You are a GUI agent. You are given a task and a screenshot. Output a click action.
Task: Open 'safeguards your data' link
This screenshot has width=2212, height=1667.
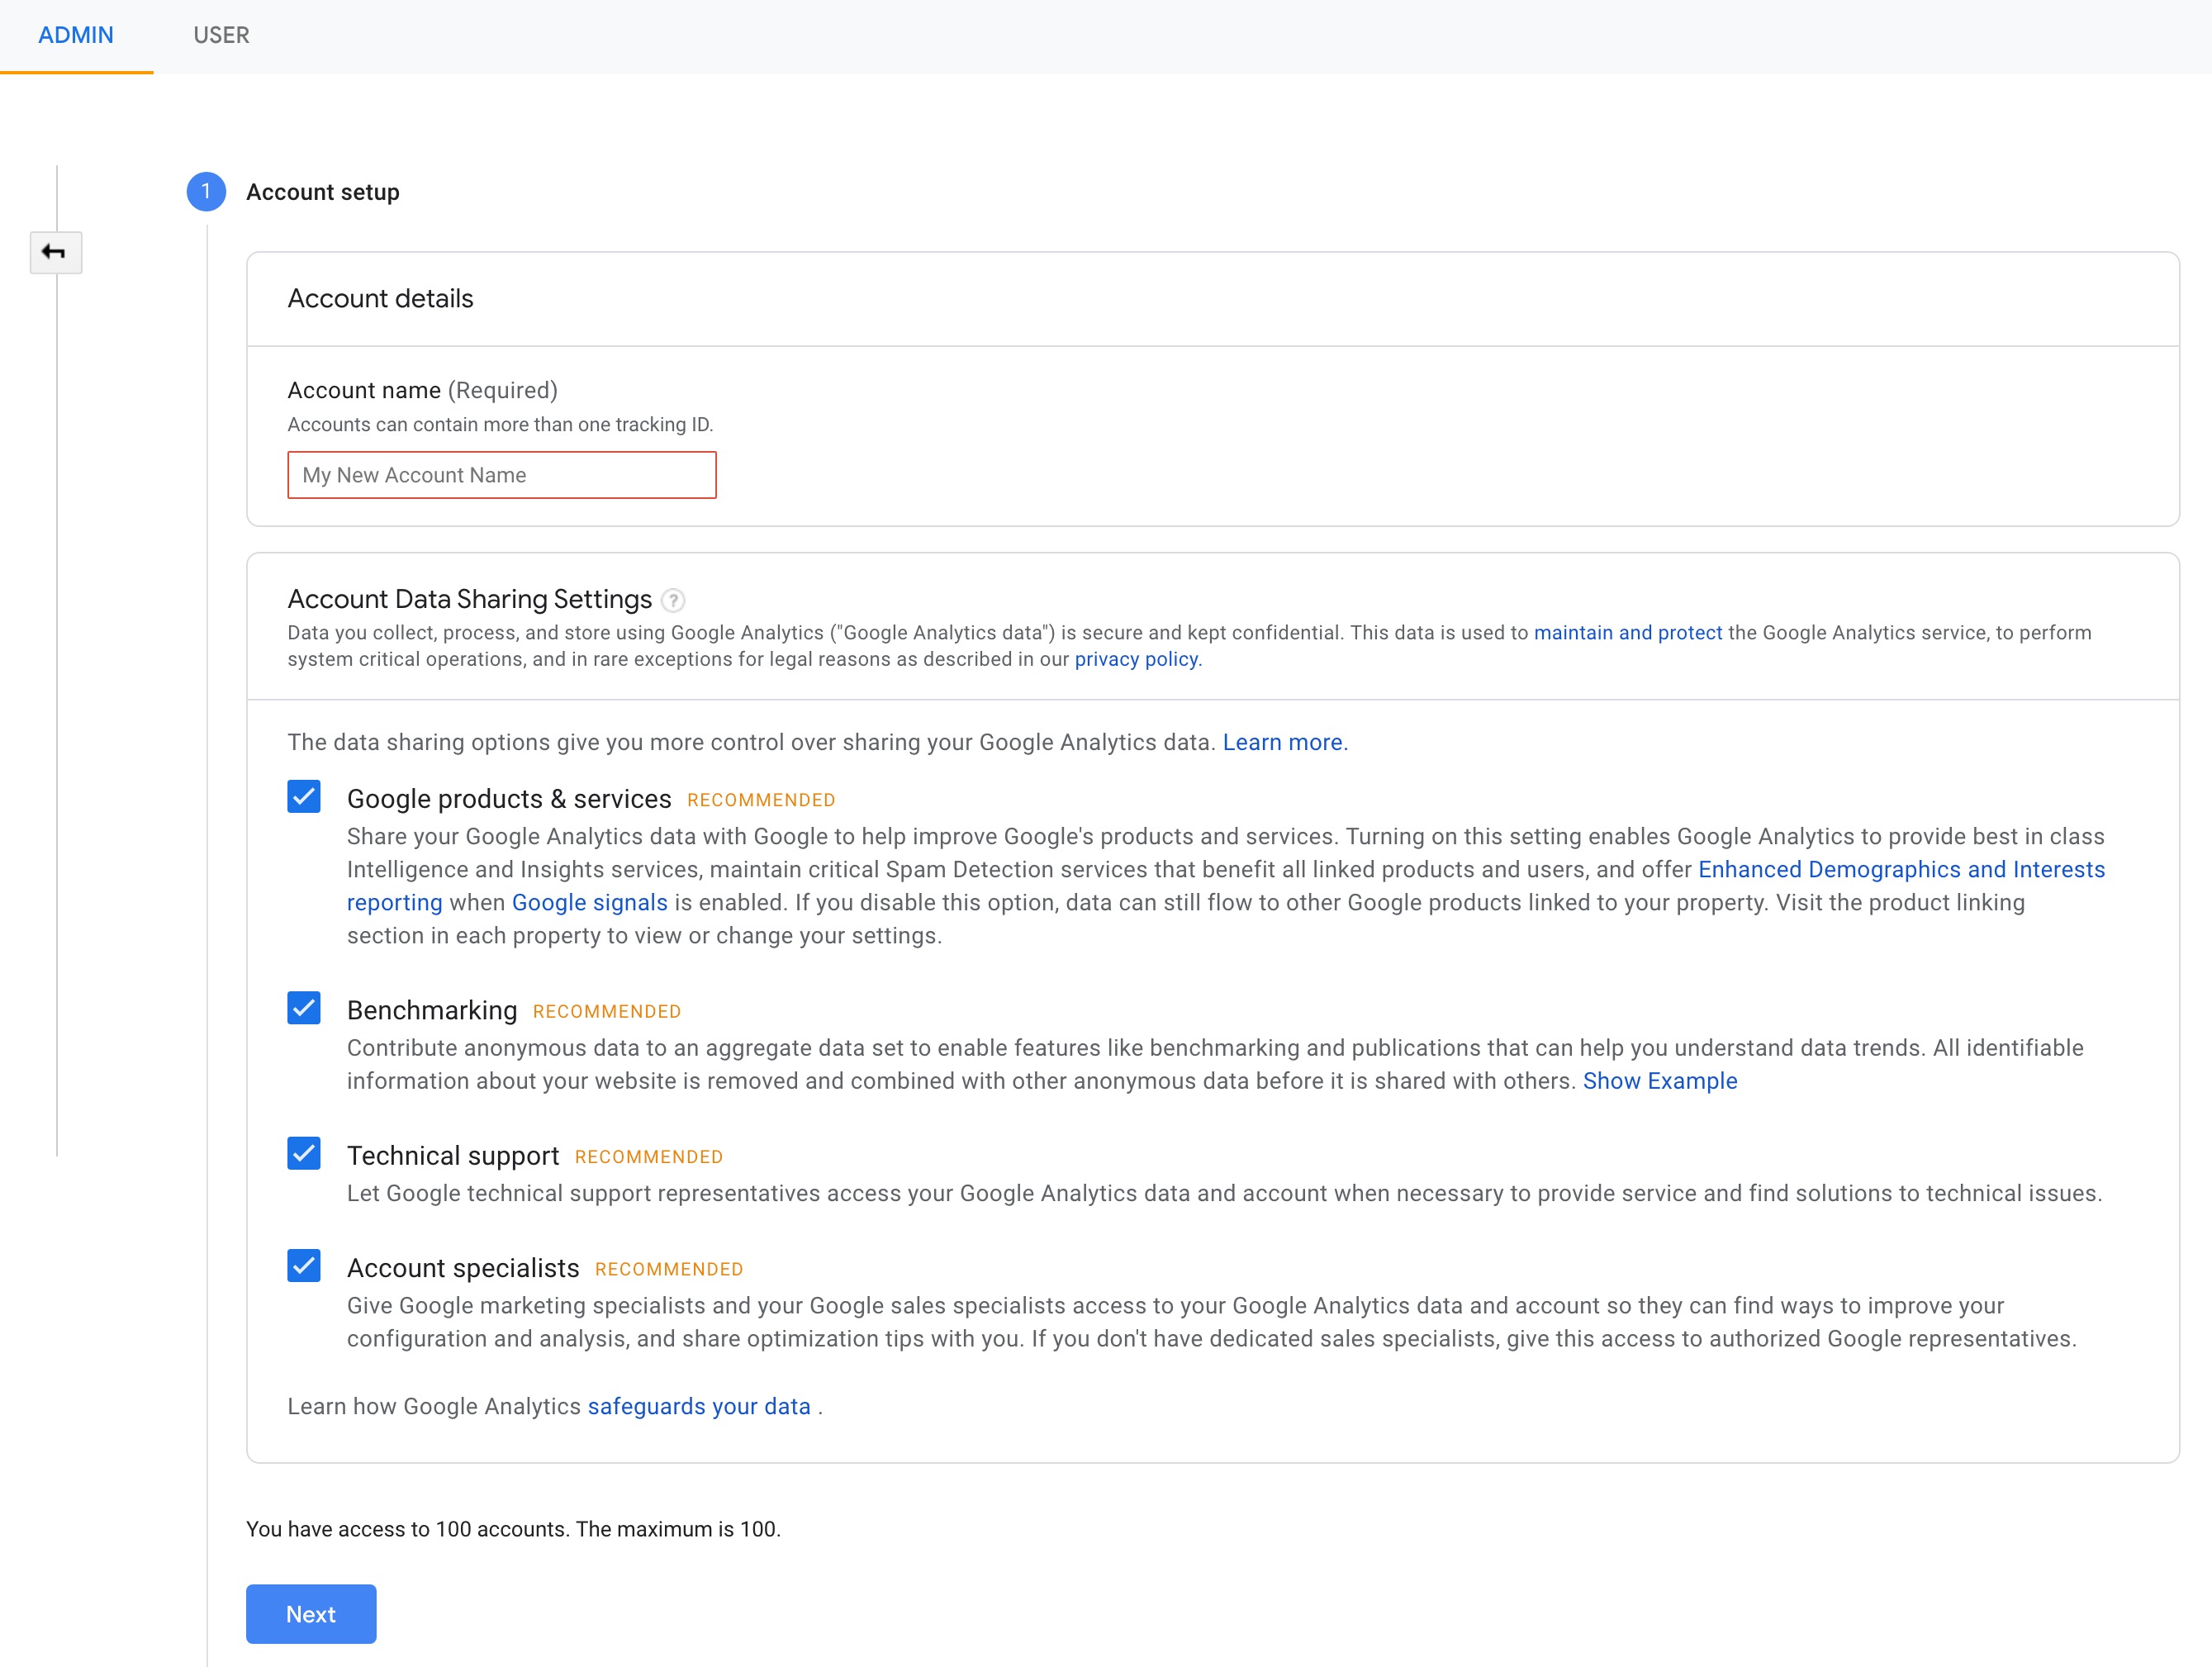point(699,1406)
